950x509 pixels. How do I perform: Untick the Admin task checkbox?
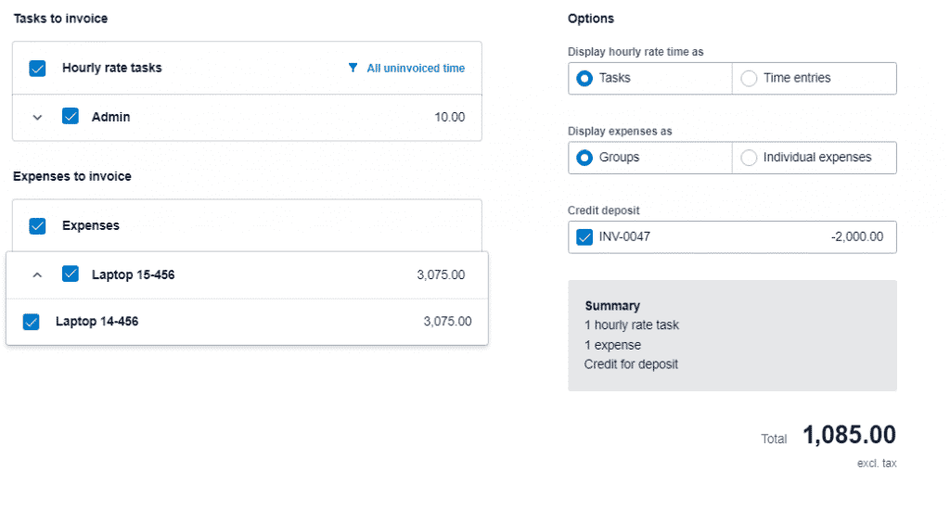click(x=71, y=116)
